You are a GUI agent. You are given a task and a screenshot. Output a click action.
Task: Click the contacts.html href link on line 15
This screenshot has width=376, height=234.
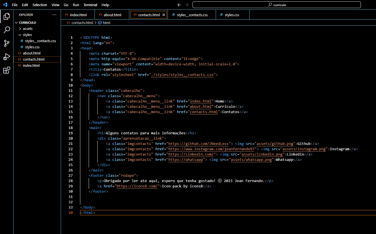204,112
